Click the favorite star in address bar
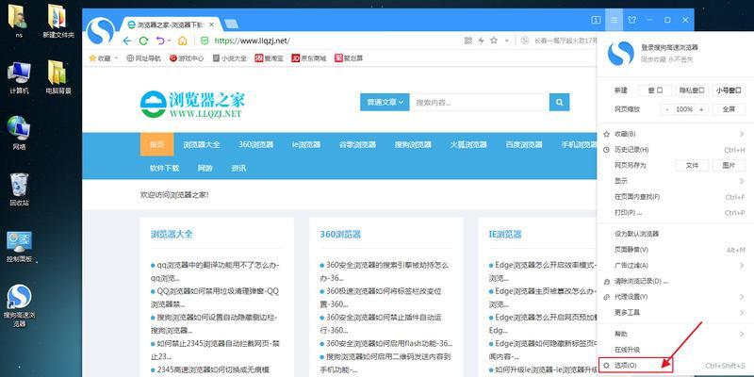Screen dimensions: 754x377 [x=494, y=41]
